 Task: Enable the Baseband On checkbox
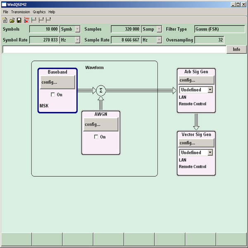coord(52,95)
